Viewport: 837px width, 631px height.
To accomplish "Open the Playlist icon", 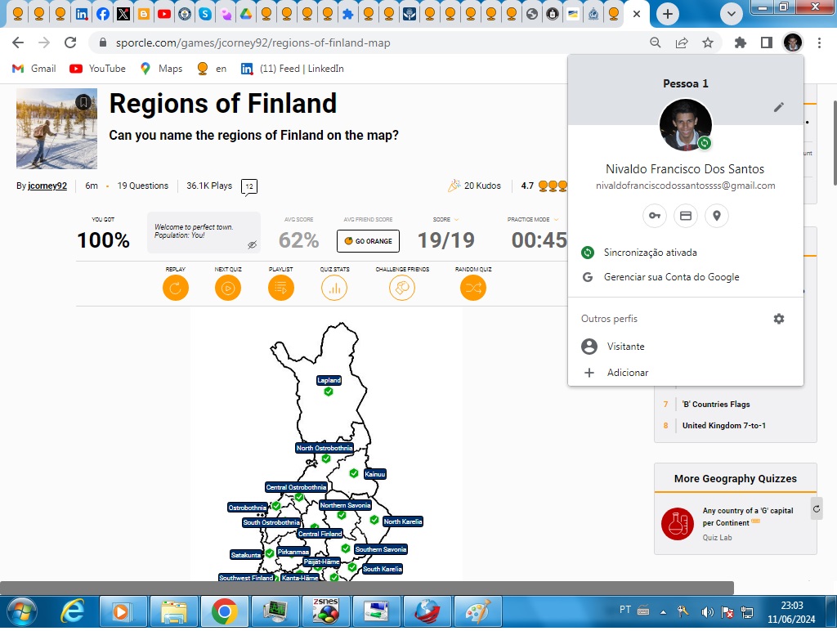I will pyautogui.click(x=281, y=288).
